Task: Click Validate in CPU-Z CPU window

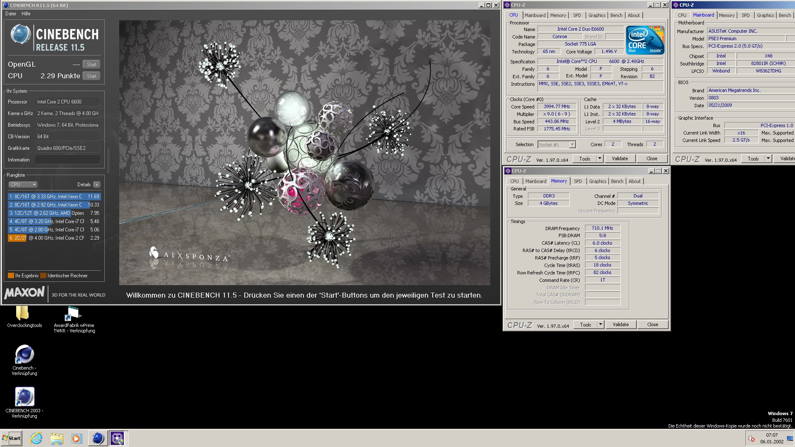Action: click(619, 159)
